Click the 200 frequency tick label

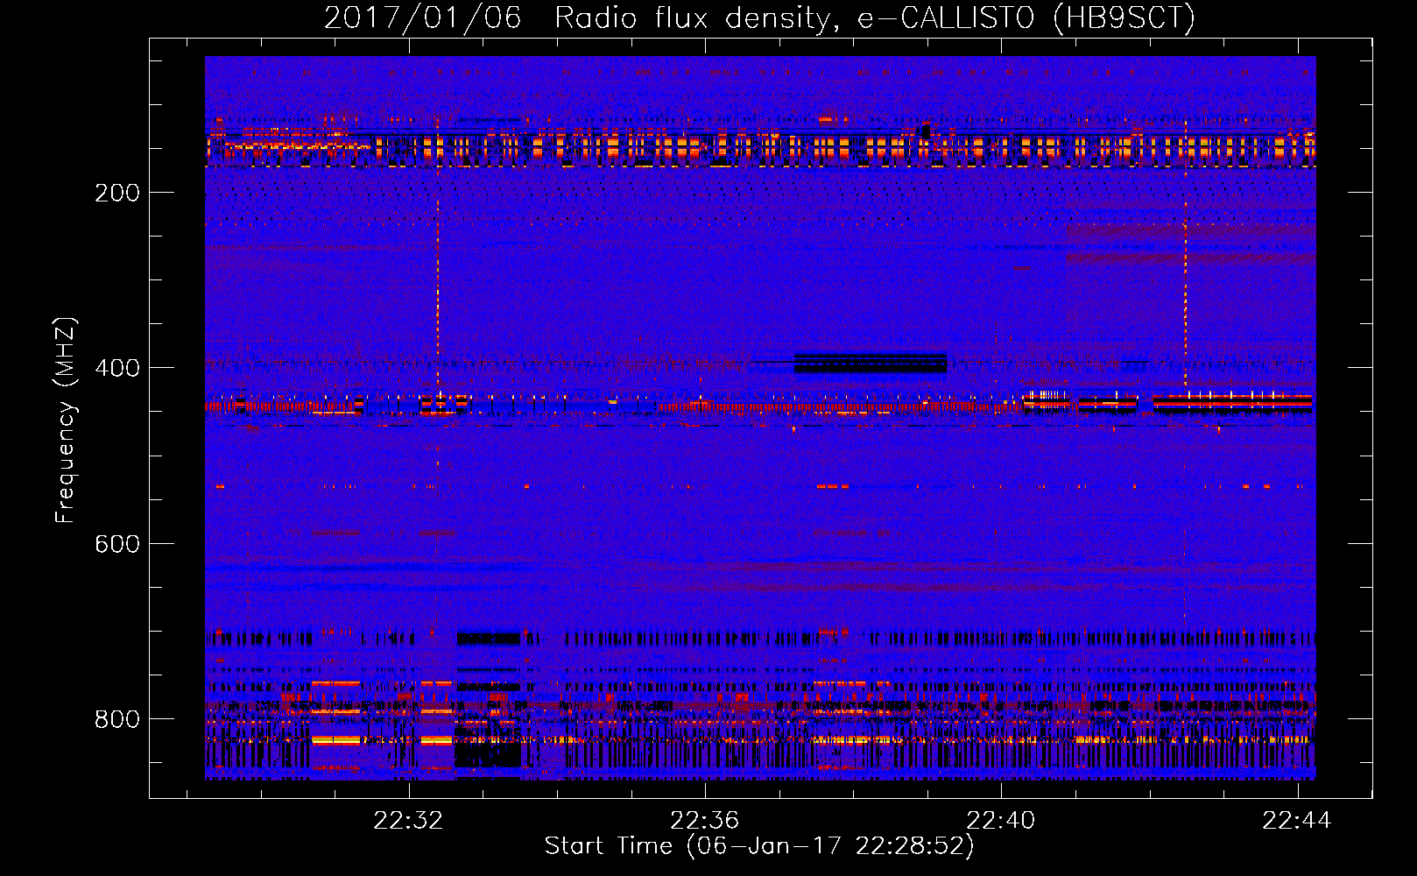pyautogui.click(x=117, y=193)
